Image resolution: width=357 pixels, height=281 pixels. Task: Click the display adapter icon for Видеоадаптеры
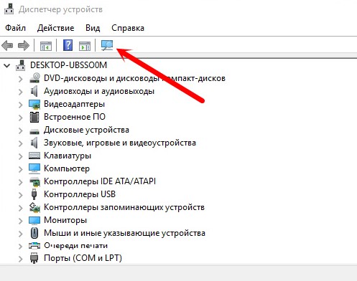[x=34, y=104]
